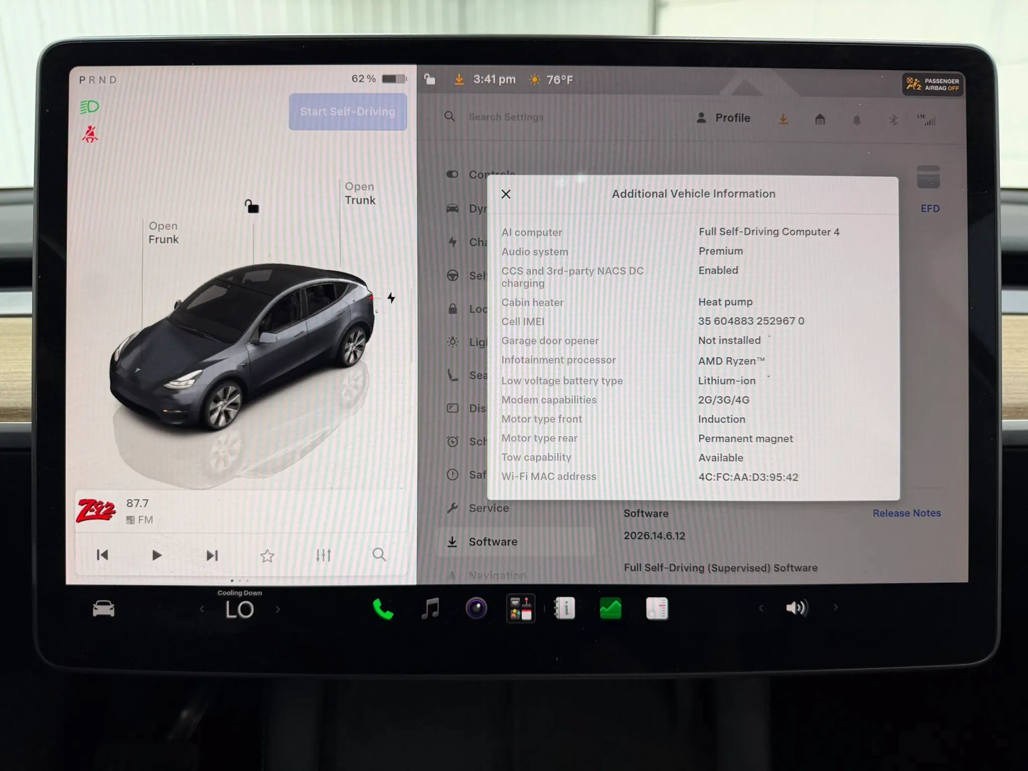Favorite the station with the star icon

(268, 556)
